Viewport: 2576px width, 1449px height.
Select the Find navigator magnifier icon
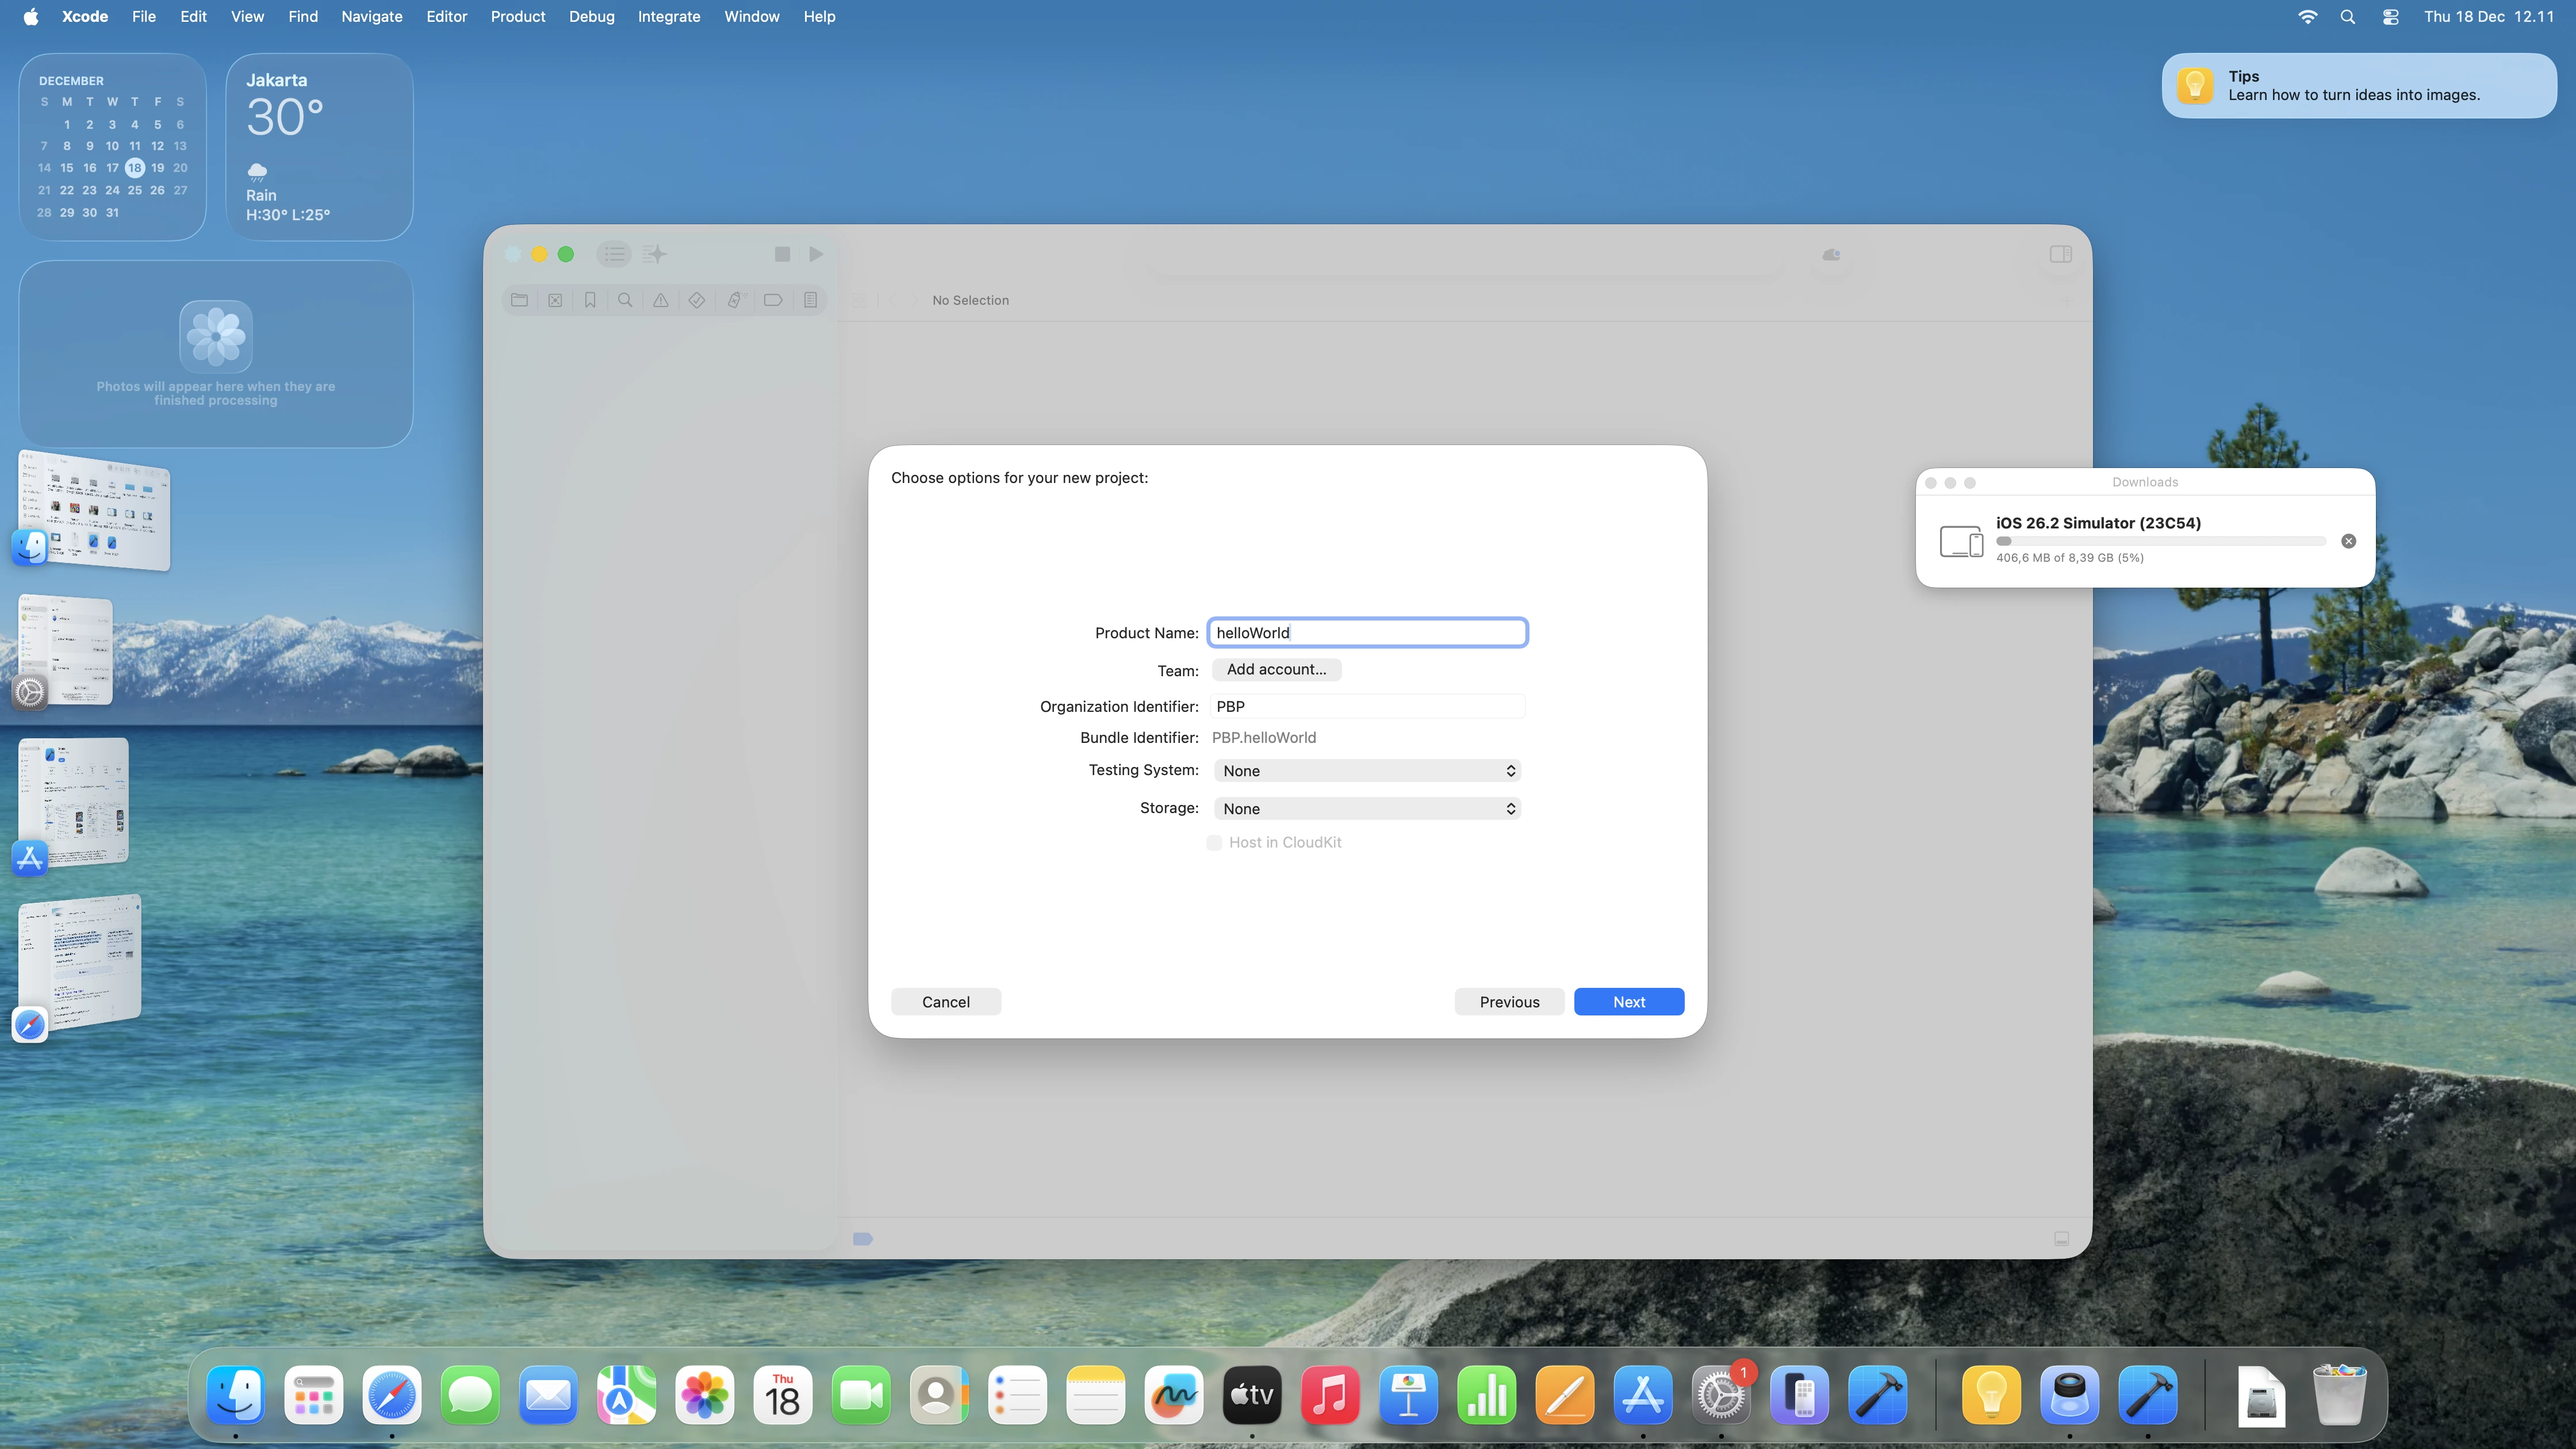625,300
